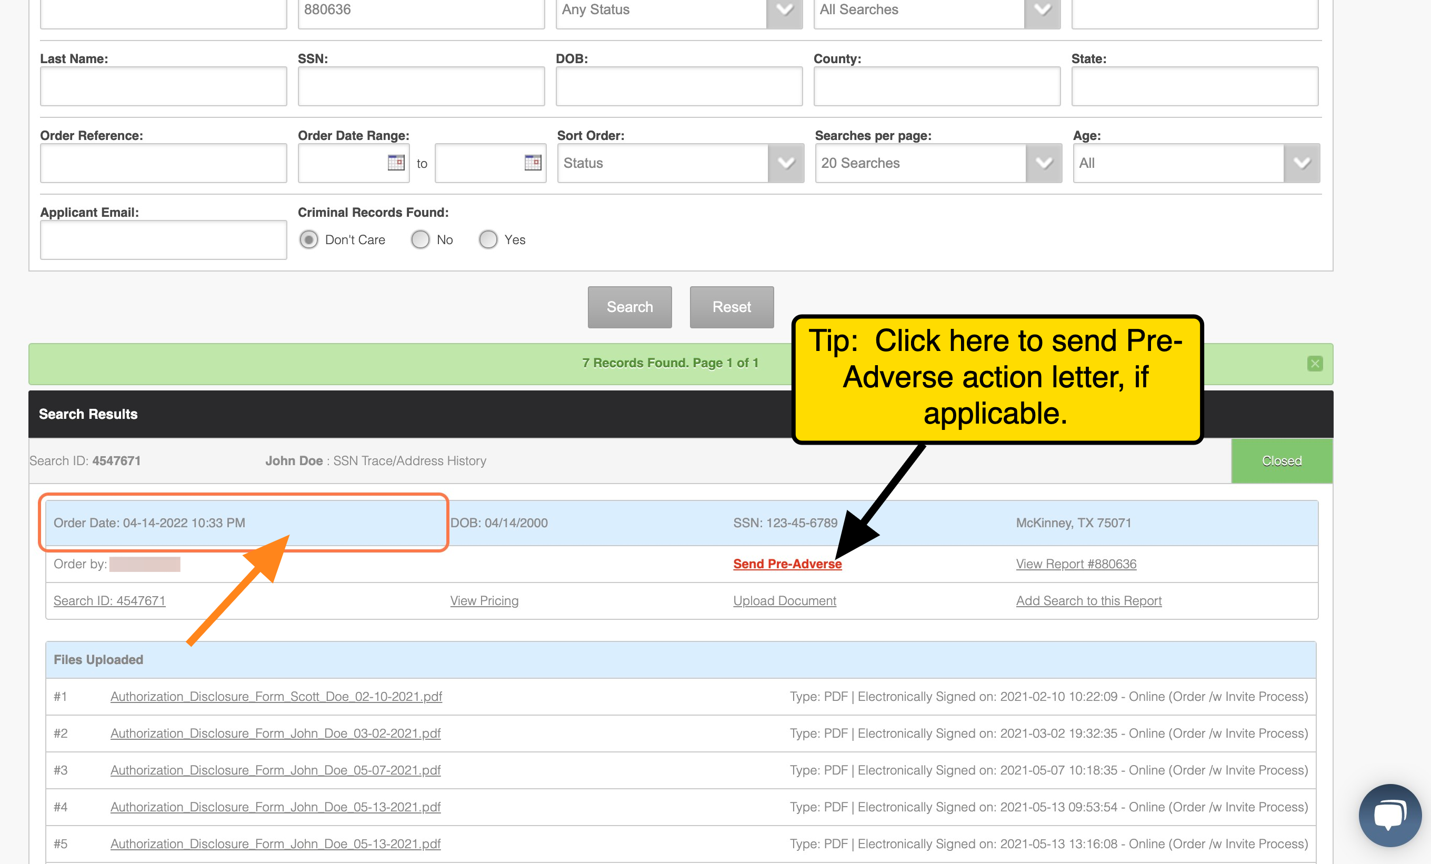Dismiss the records found green banner
This screenshot has height=864, width=1431.
point(1315,364)
